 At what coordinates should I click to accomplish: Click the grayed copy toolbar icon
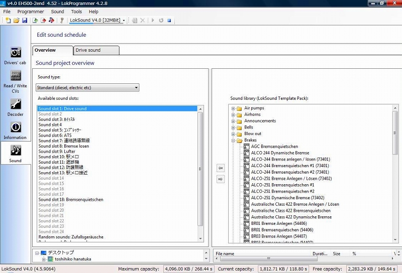(x=135, y=20)
